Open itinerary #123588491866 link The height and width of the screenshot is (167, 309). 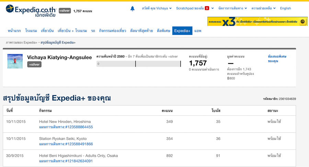tap(66, 144)
